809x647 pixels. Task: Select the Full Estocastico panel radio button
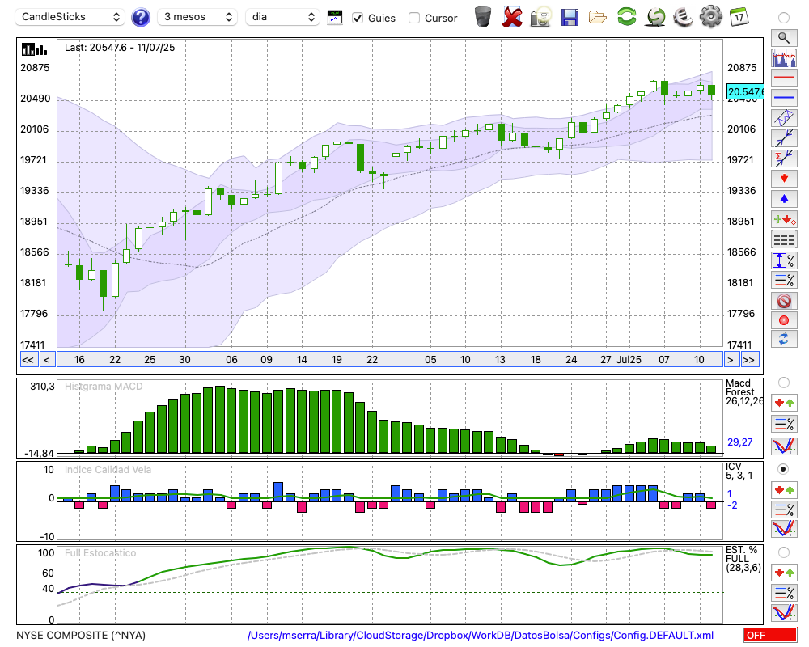784,552
